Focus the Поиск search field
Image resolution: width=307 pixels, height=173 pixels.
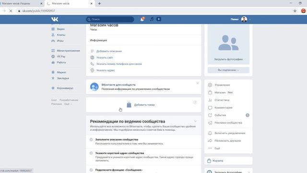[x=110, y=19]
